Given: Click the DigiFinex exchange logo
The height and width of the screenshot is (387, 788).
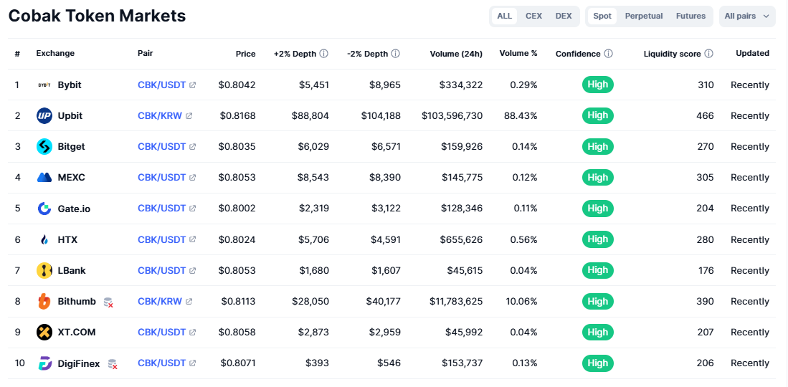Looking at the screenshot, I should click(x=44, y=363).
